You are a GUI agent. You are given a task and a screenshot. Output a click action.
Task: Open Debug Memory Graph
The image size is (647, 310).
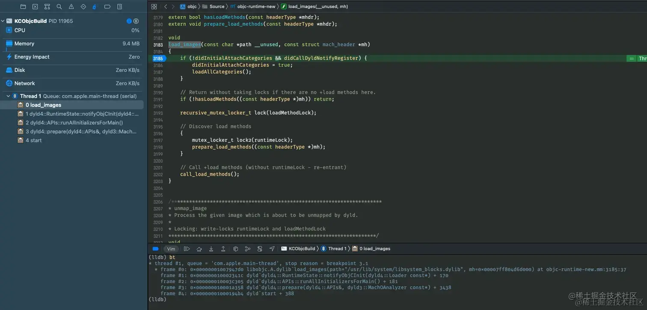coord(247,249)
